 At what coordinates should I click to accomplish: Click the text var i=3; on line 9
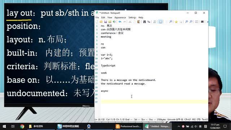[x=107, y=55]
